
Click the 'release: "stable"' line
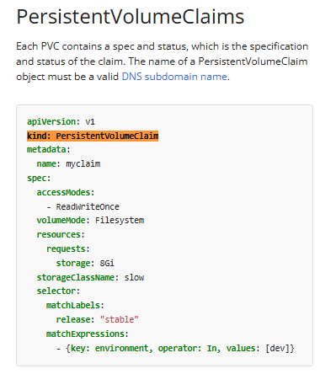[x=98, y=319]
